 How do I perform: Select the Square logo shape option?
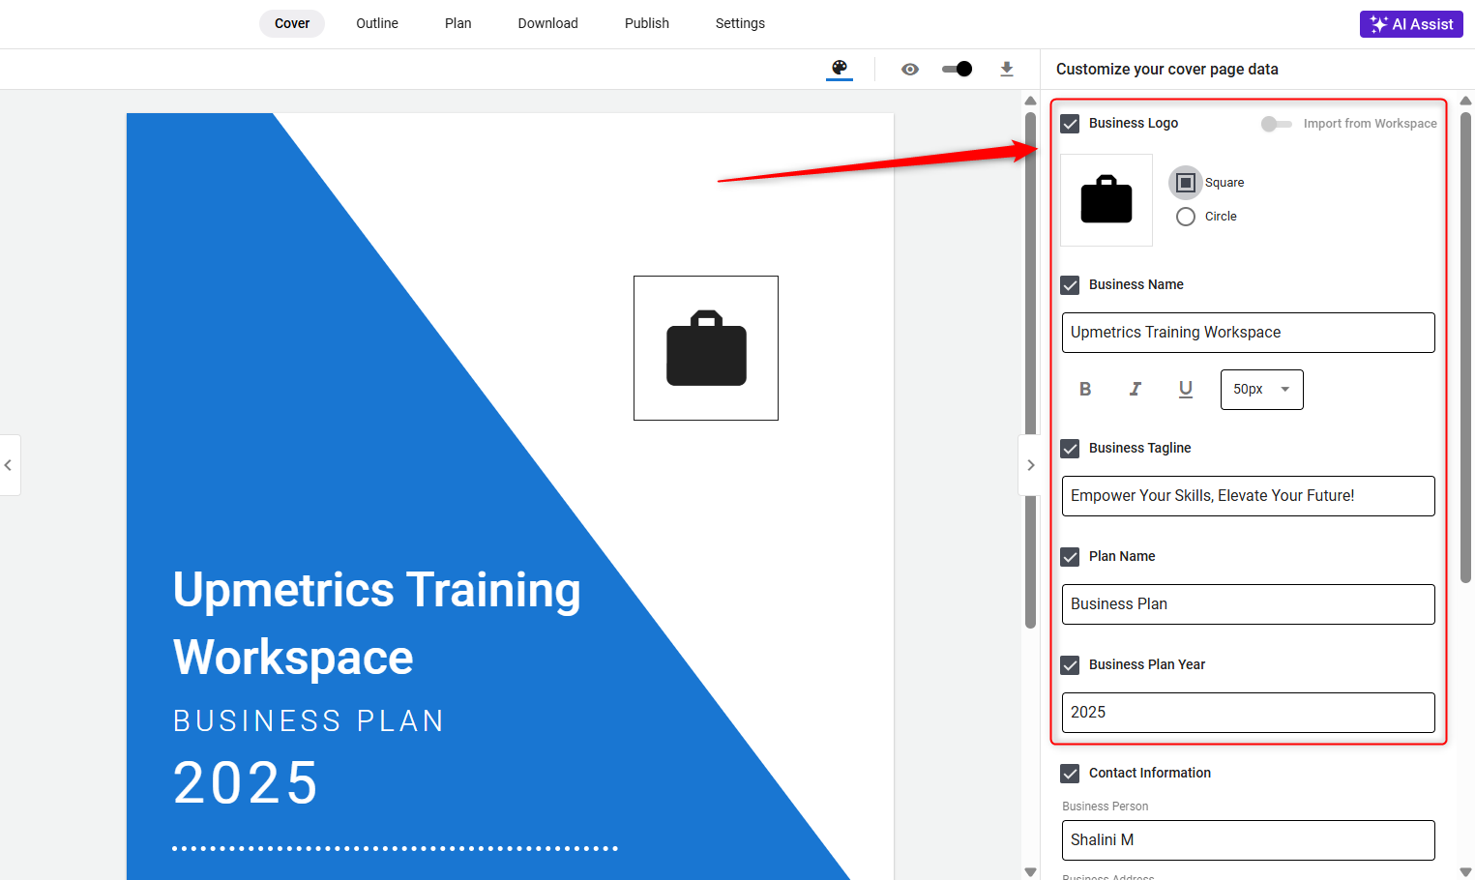1186,183
